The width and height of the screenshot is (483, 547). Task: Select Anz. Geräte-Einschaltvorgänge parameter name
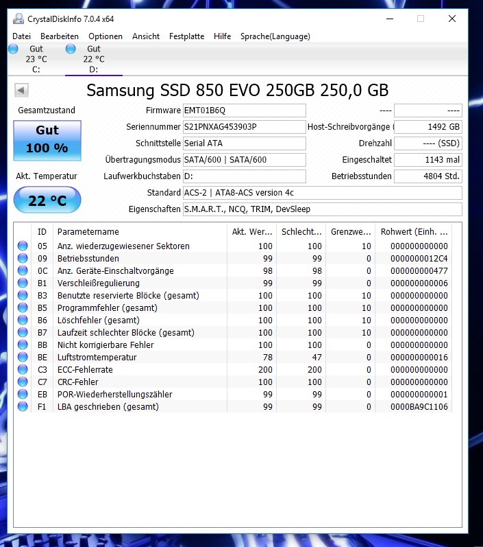115,270
